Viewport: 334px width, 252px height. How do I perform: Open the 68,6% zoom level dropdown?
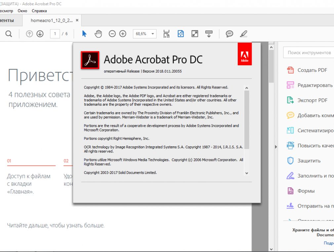point(153,34)
